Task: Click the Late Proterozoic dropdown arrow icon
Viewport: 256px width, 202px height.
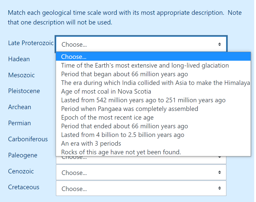Action: pyautogui.click(x=219, y=44)
